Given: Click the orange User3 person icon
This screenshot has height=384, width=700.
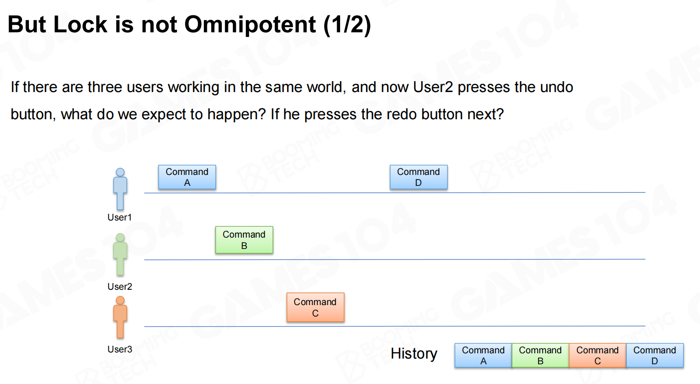Looking at the screenshot, I should click(120, 317).
